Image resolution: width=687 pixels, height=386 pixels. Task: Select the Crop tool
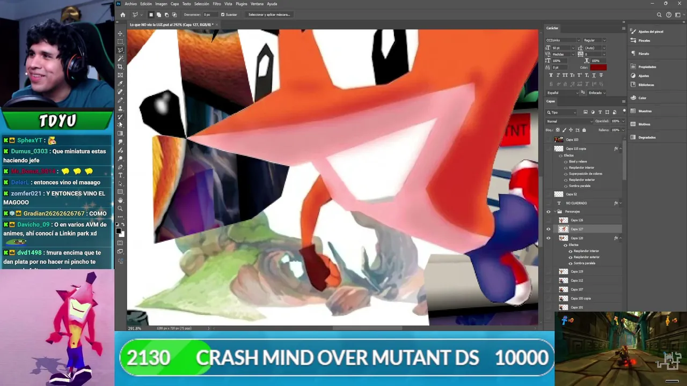[120, 66]
